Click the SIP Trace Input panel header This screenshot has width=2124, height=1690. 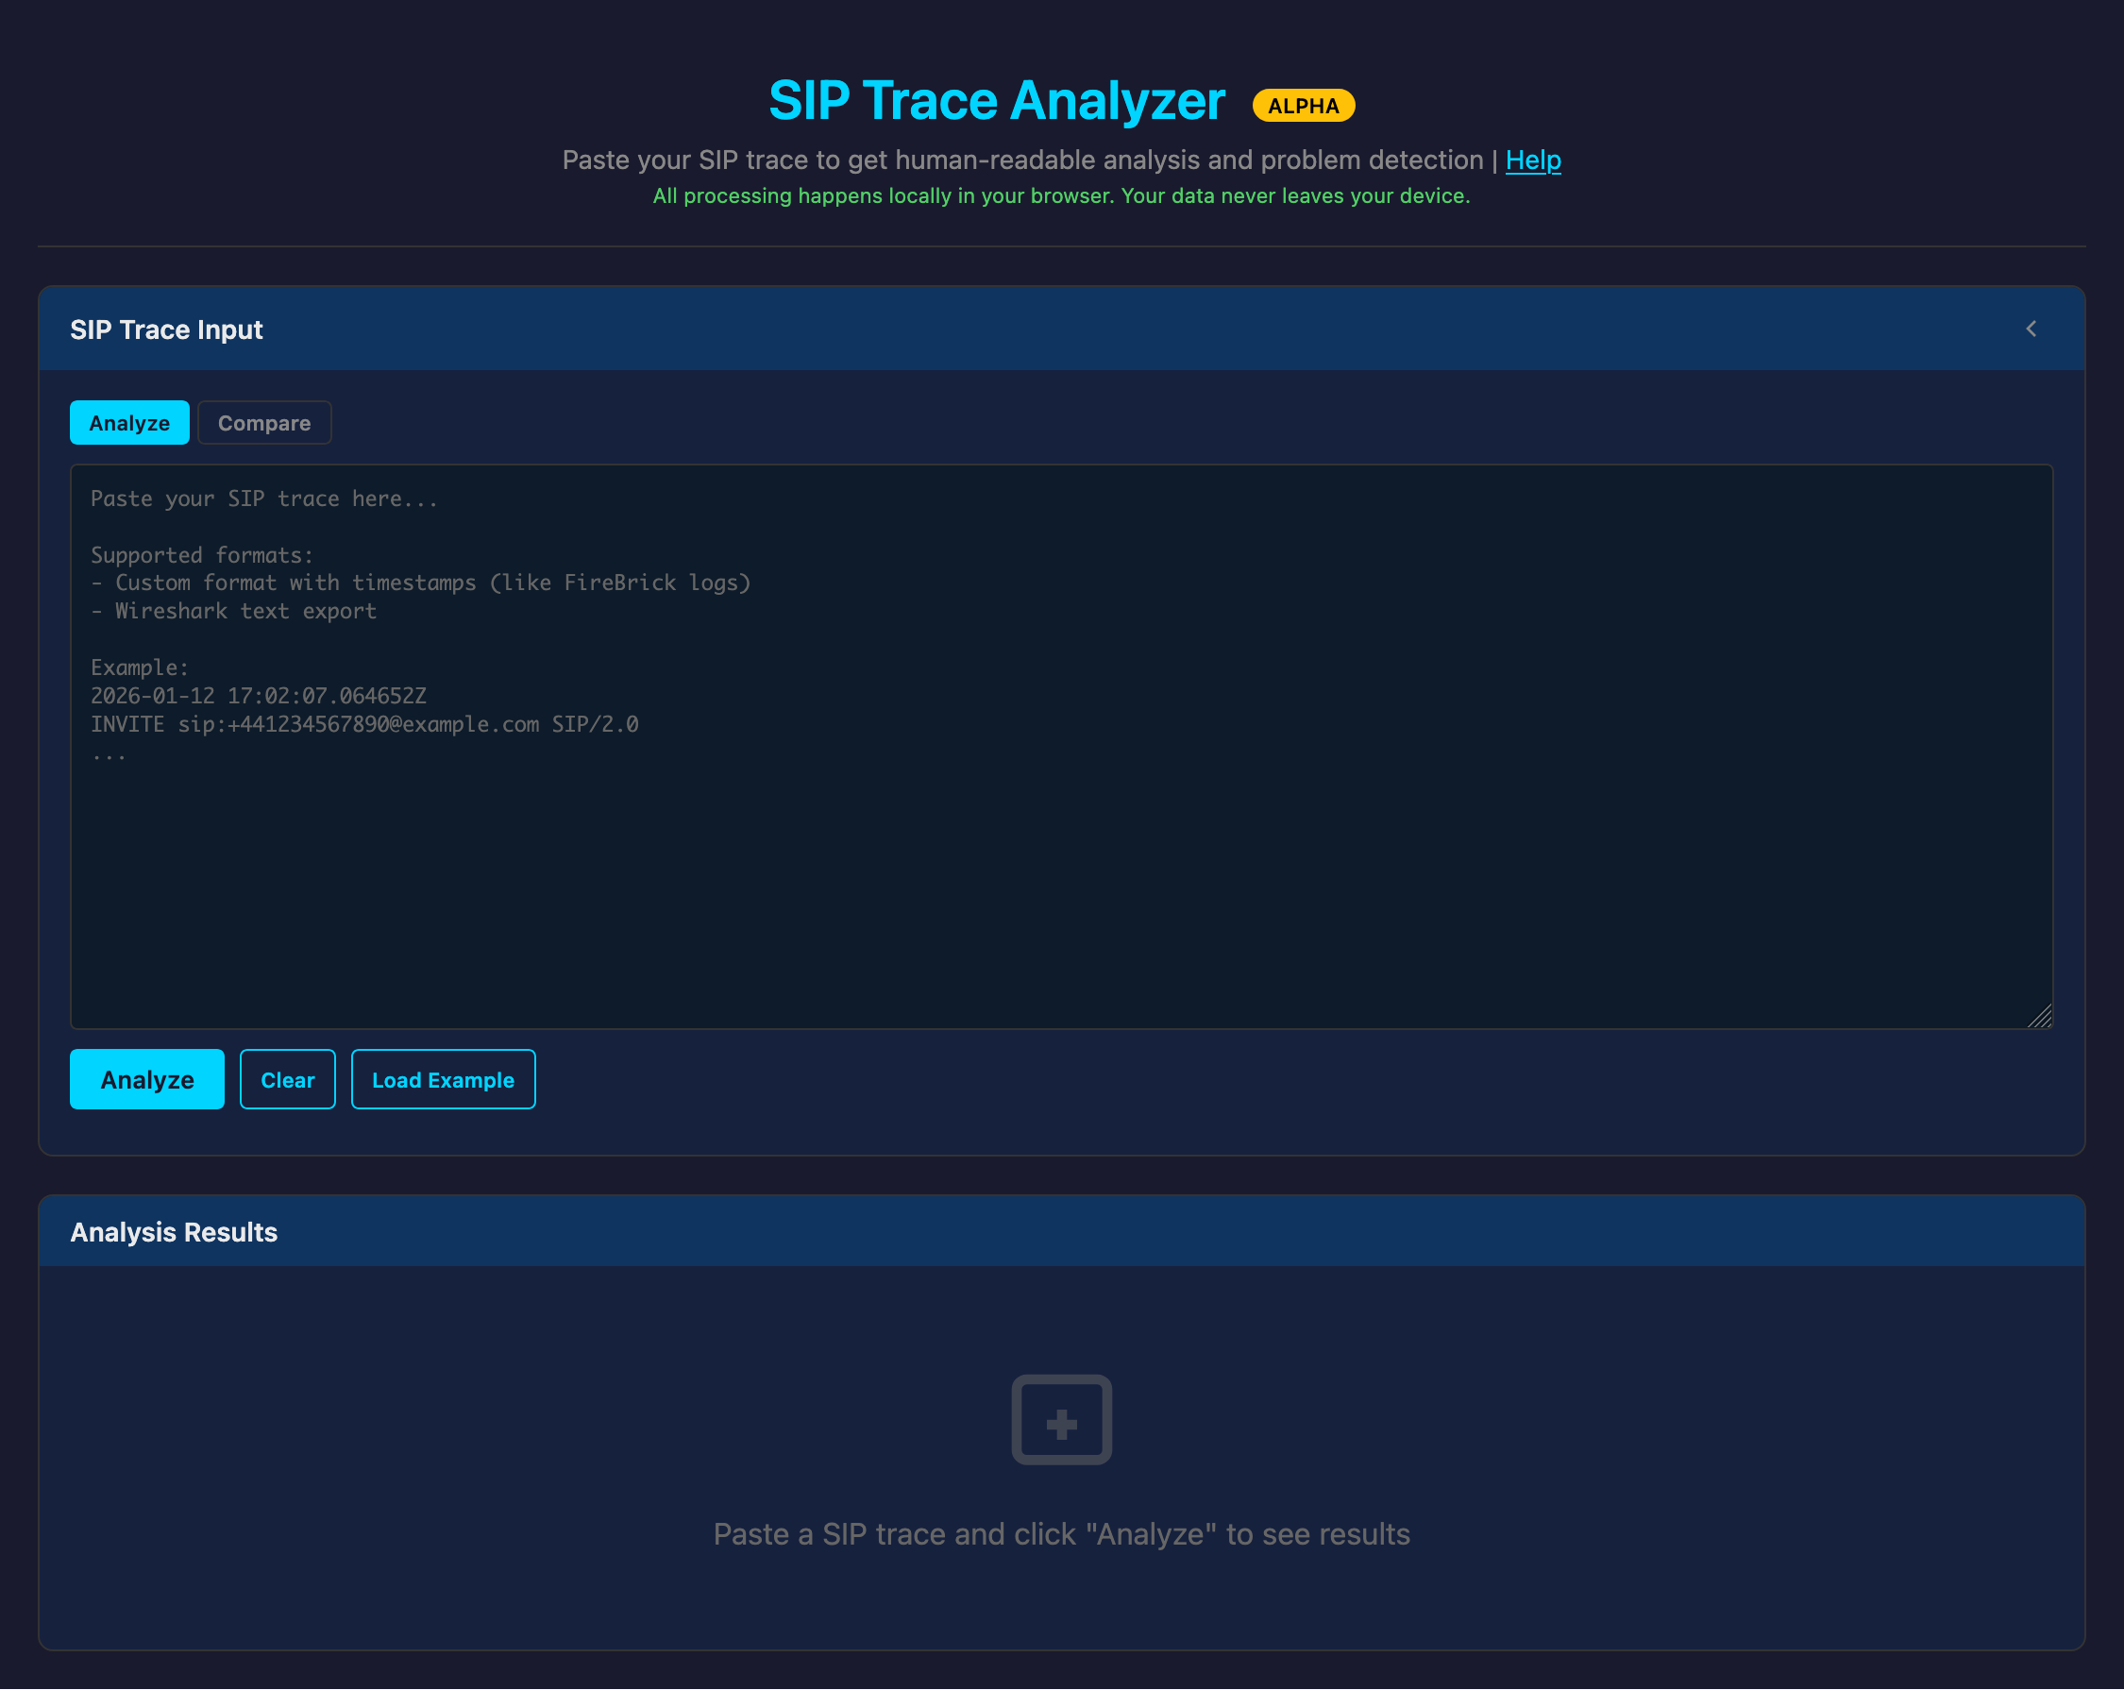[x=165, y=330]
